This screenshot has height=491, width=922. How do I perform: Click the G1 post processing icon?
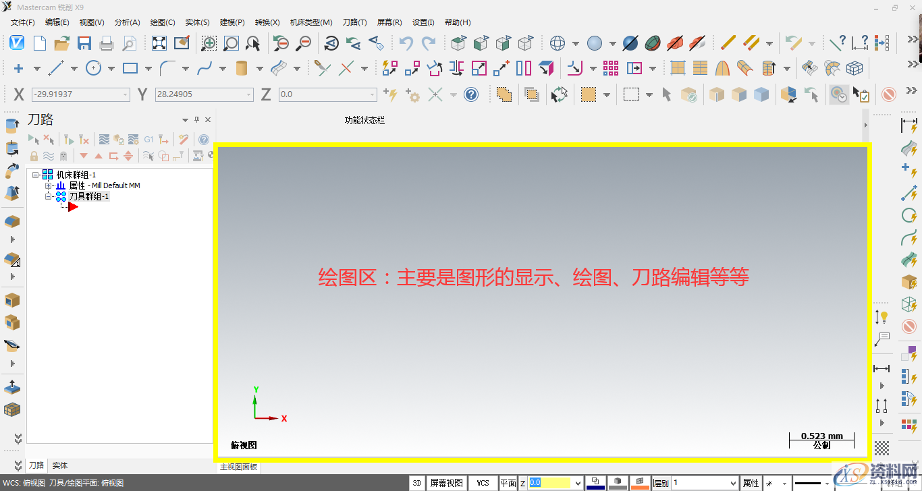148,140
